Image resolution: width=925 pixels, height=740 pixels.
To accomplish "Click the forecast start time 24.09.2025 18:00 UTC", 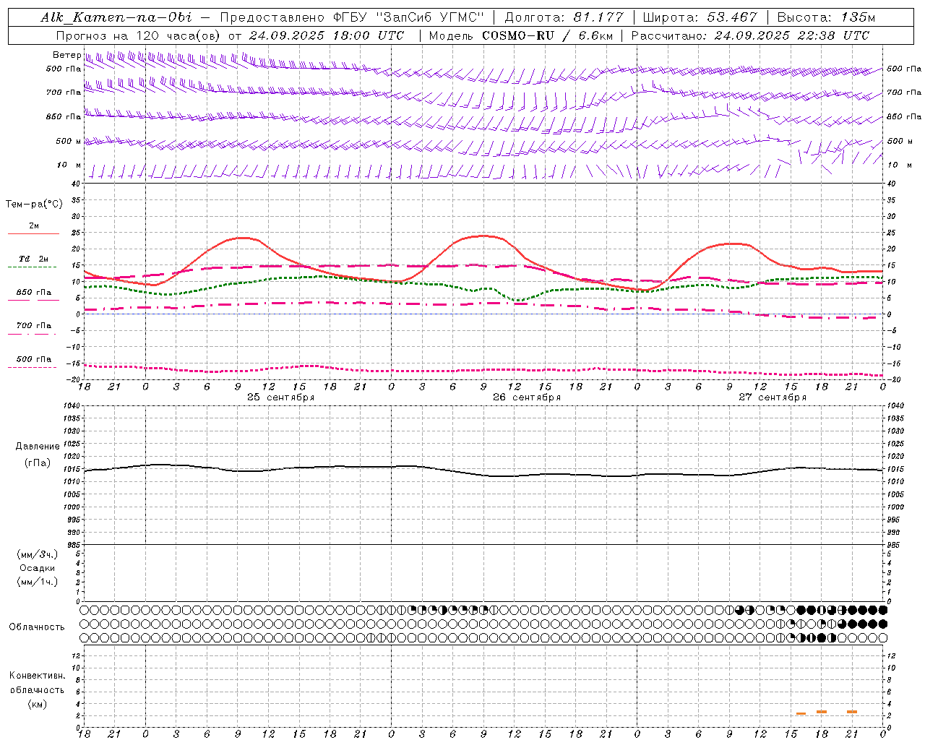I will coord(327,35).
